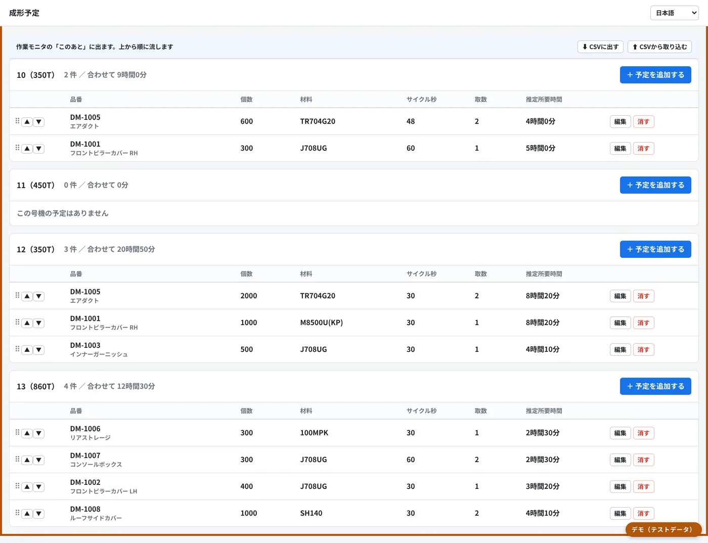The image size is (708, 543).
Task: Open the 日本語 language dropdown
Action: tap(675, 13)
